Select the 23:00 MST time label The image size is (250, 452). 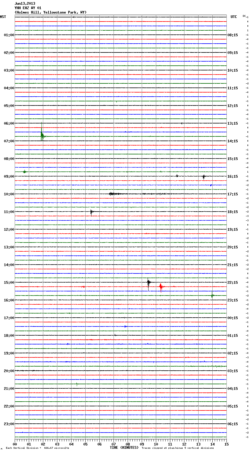pyautogui.click(x=9, y=424)
